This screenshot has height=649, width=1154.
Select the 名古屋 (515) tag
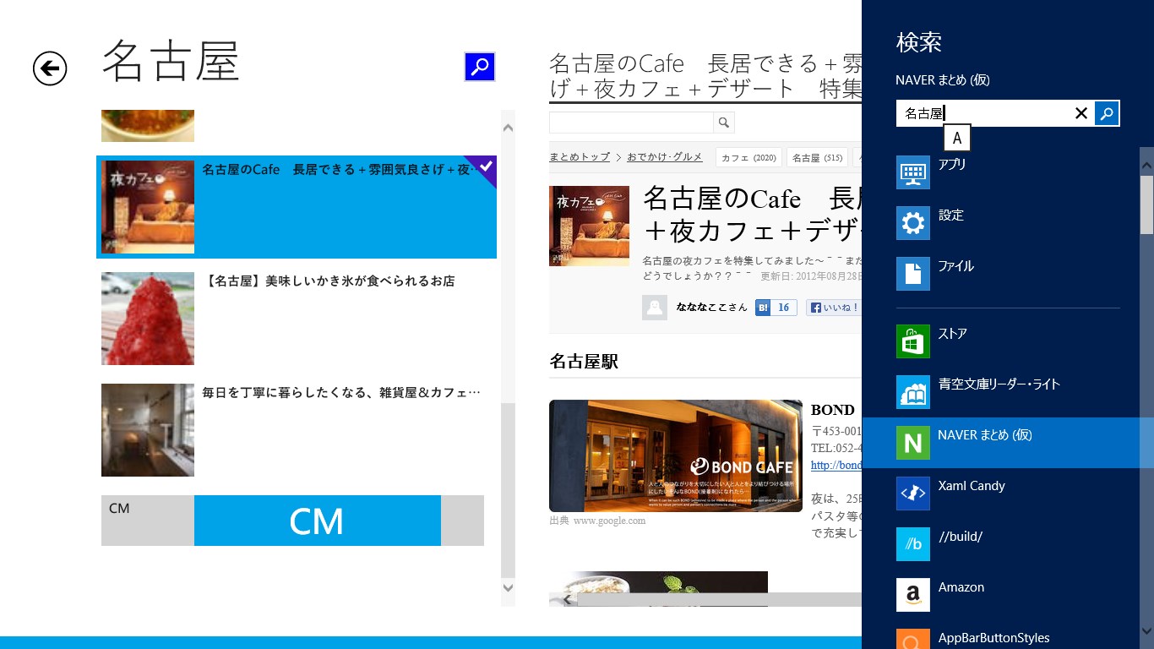[817, 157]
